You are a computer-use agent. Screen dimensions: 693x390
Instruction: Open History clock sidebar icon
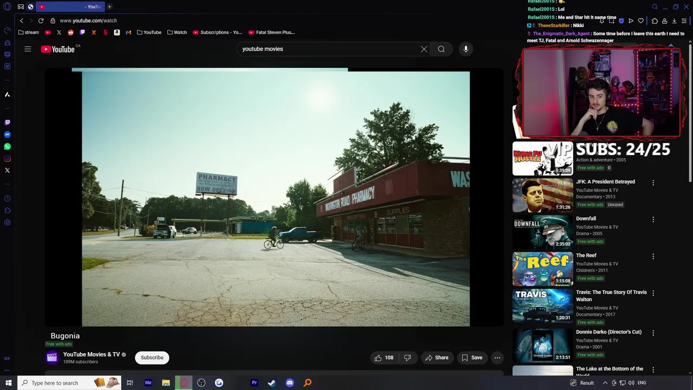8,198
